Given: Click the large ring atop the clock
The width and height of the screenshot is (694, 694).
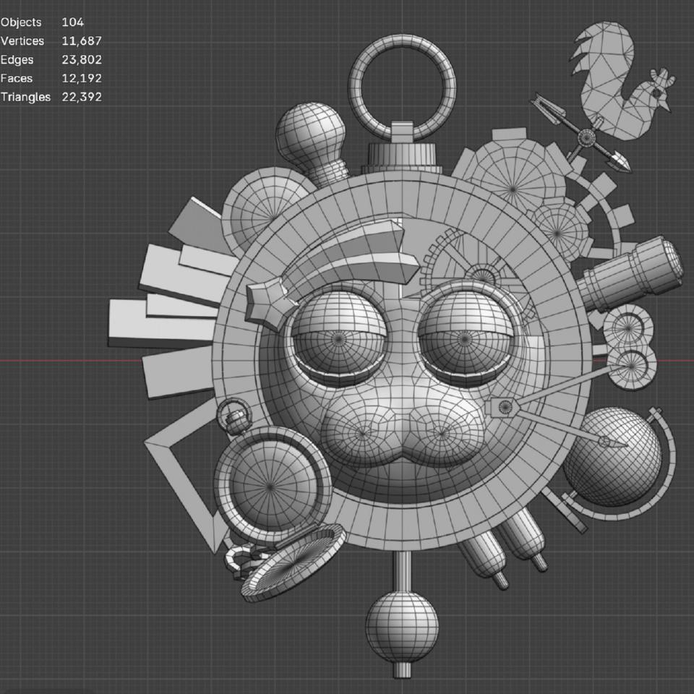Looking at the screenshot, I should pyautogui.click(x=402, y=87).
